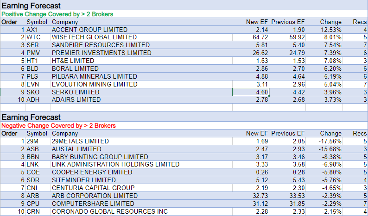Select the SERKO LIMITED New EF cell 4.60
This screenshot has height=216, width=368.
(250, 92)
